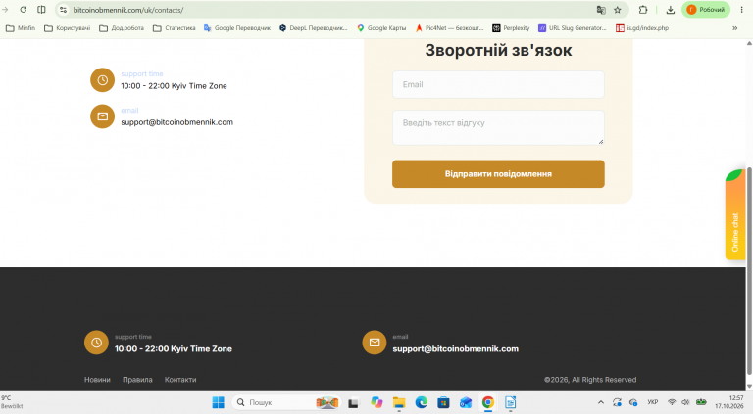Open Microsoft Edge from the taskbar
Viewport: 753px width, 414px height.
(422, 402)
